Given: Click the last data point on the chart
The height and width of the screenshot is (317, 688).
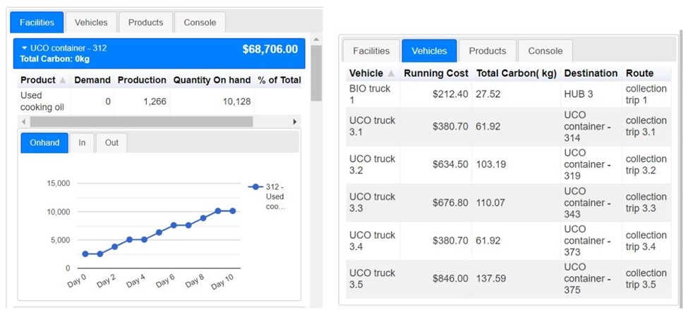Looking at the screenshot, I should coord(233,211).
